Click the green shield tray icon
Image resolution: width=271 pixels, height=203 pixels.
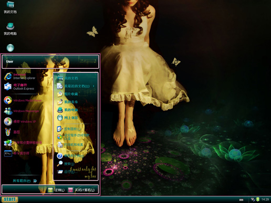pos(258,199)
